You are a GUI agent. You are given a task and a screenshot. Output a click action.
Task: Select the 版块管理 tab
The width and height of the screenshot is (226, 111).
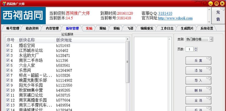click(x=72, y=28)
